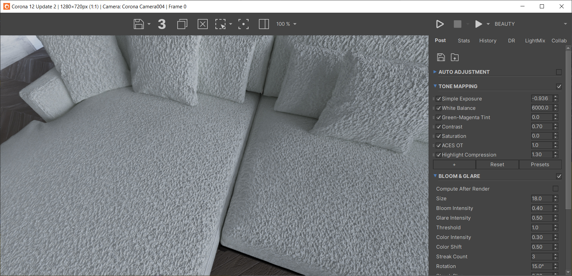Click the Color Intensity value field

coord(542,237)
